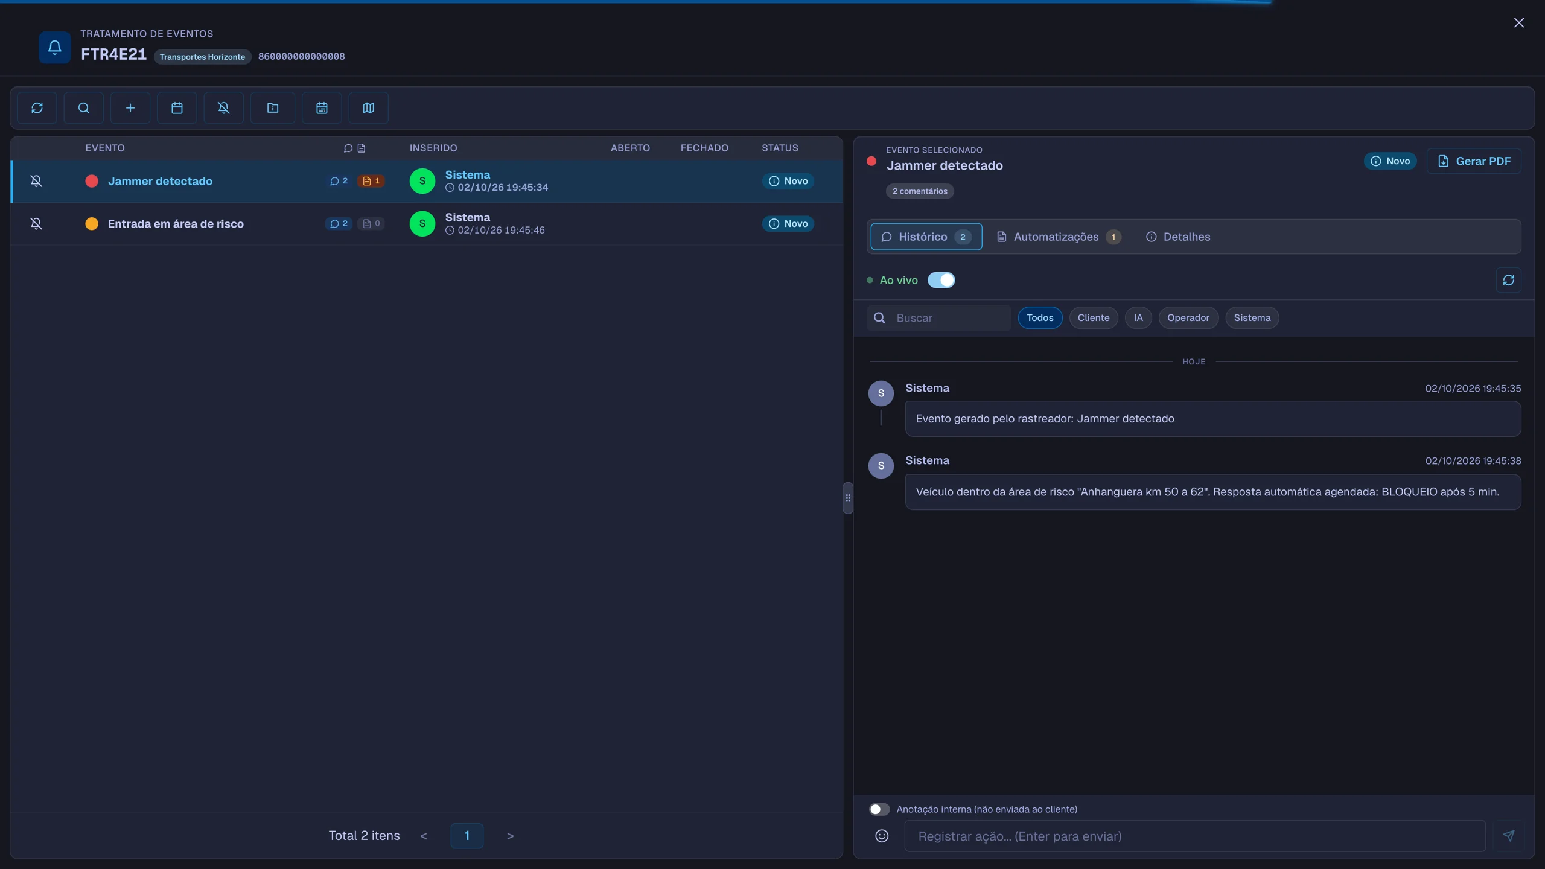This screenshot has height=869, width=1545.
Task: Open the Detalhes tab
Action: pos(1178,237)
